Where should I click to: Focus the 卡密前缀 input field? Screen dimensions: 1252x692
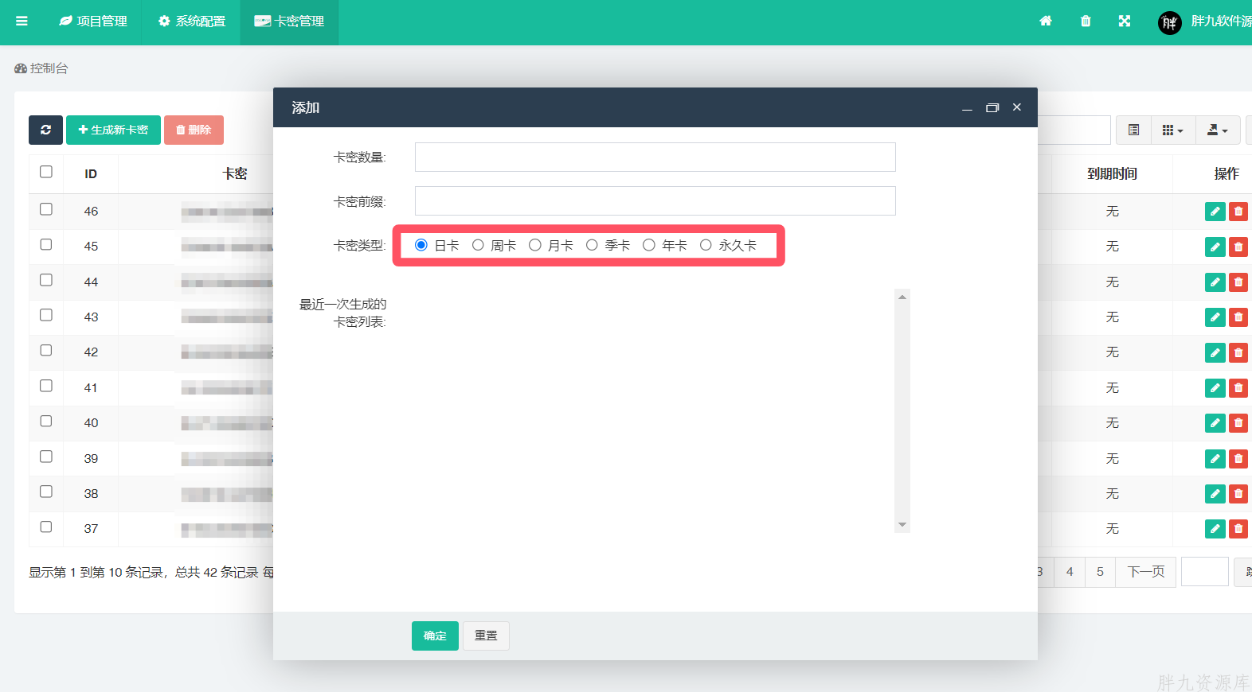(655, 201)
